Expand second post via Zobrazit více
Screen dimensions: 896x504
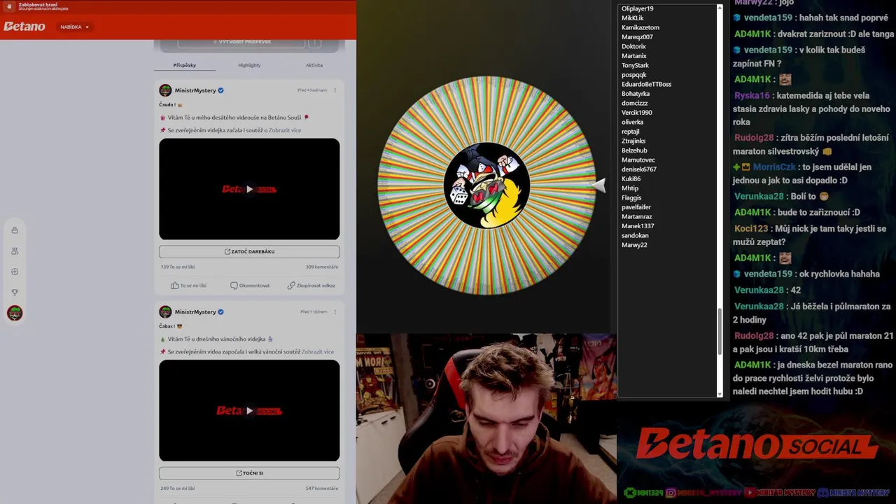318,351
